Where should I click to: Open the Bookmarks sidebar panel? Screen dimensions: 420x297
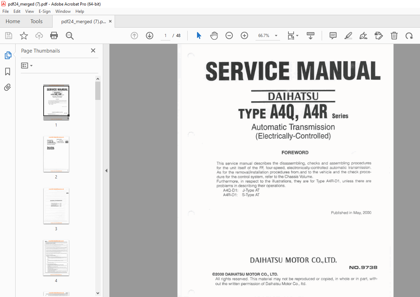coord(8,72)
